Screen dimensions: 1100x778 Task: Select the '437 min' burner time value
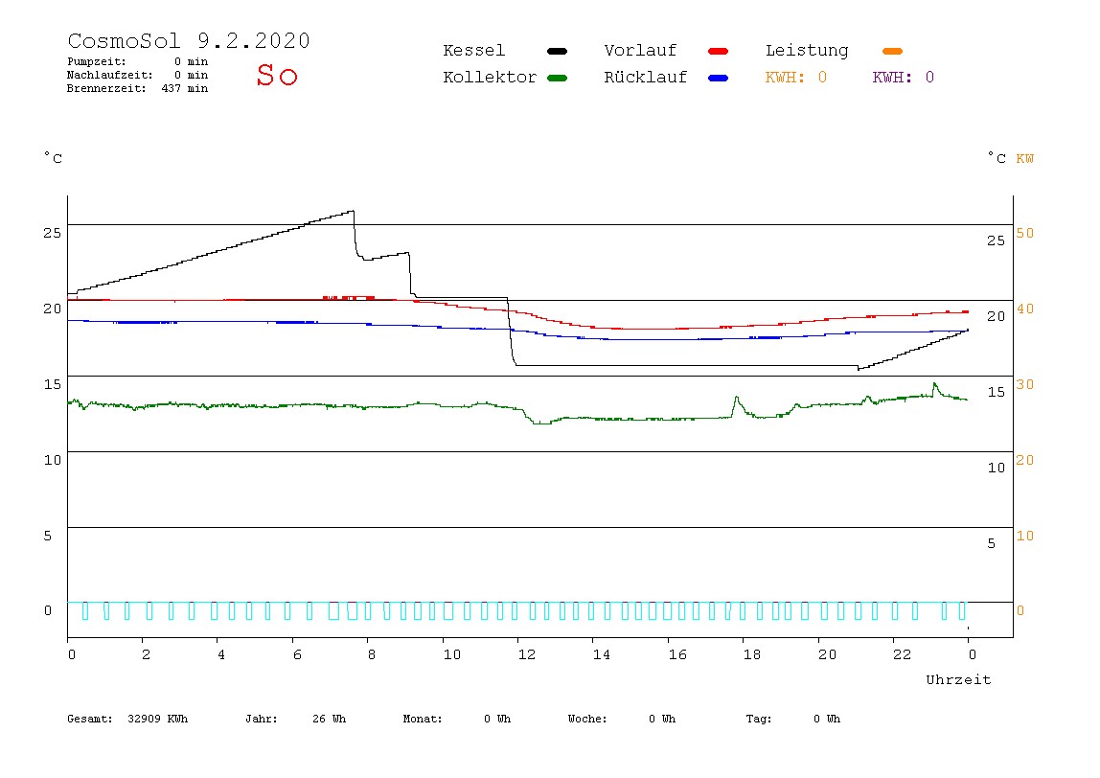point(185,88)
